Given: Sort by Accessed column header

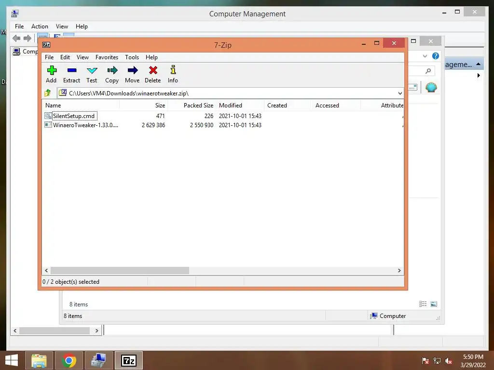Looking at the screenshot, I should [x=336, y=106].
